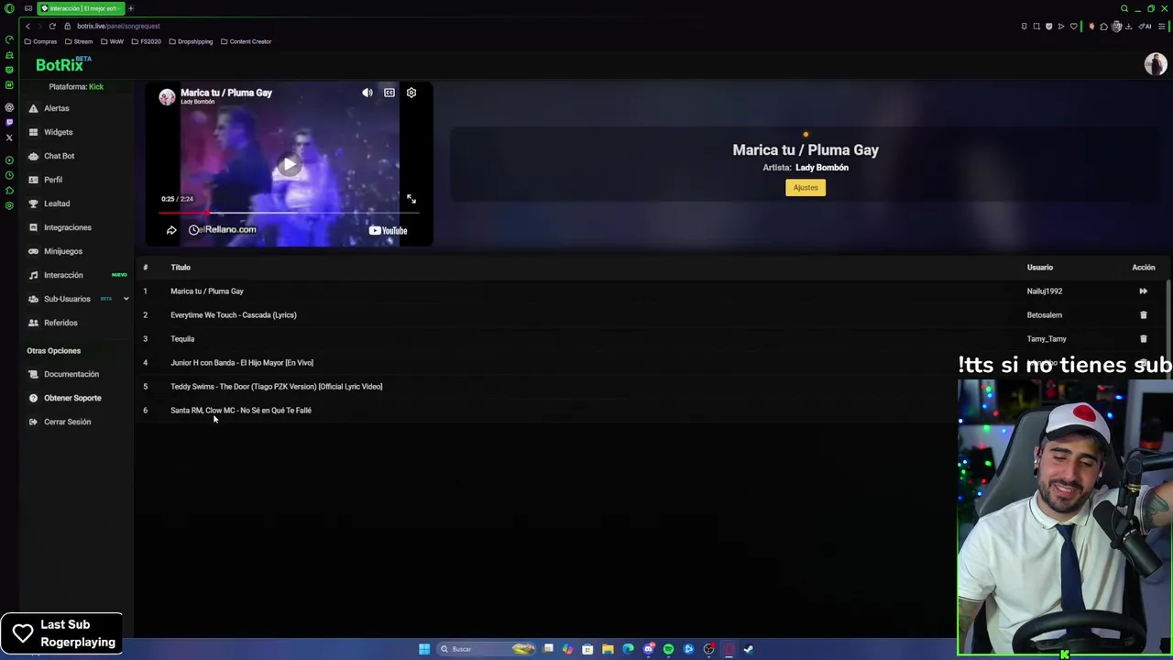Delete Tequila song from queue
Image resolution: width=1173 pixels, height=660 pixels.
coord(1143,339)
